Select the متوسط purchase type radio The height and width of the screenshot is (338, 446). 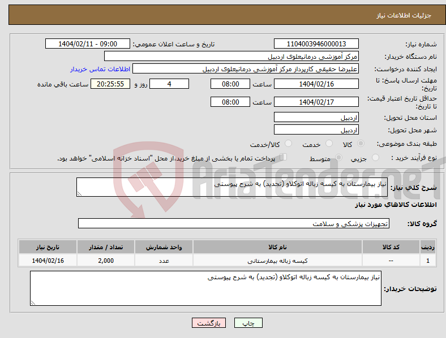[x=338, y=158]
